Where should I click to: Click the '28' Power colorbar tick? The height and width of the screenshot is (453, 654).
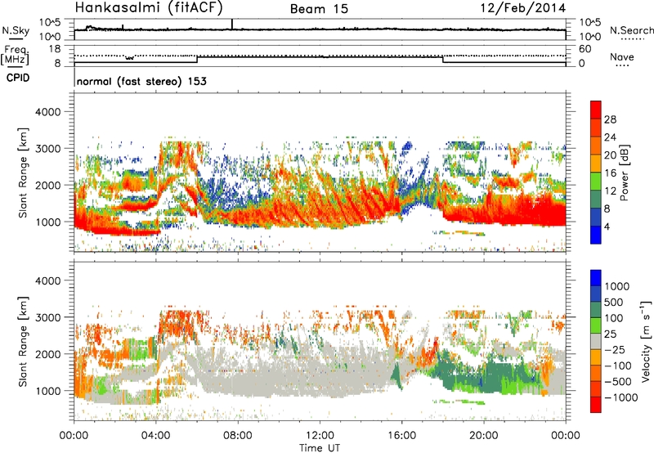[610, 119]
